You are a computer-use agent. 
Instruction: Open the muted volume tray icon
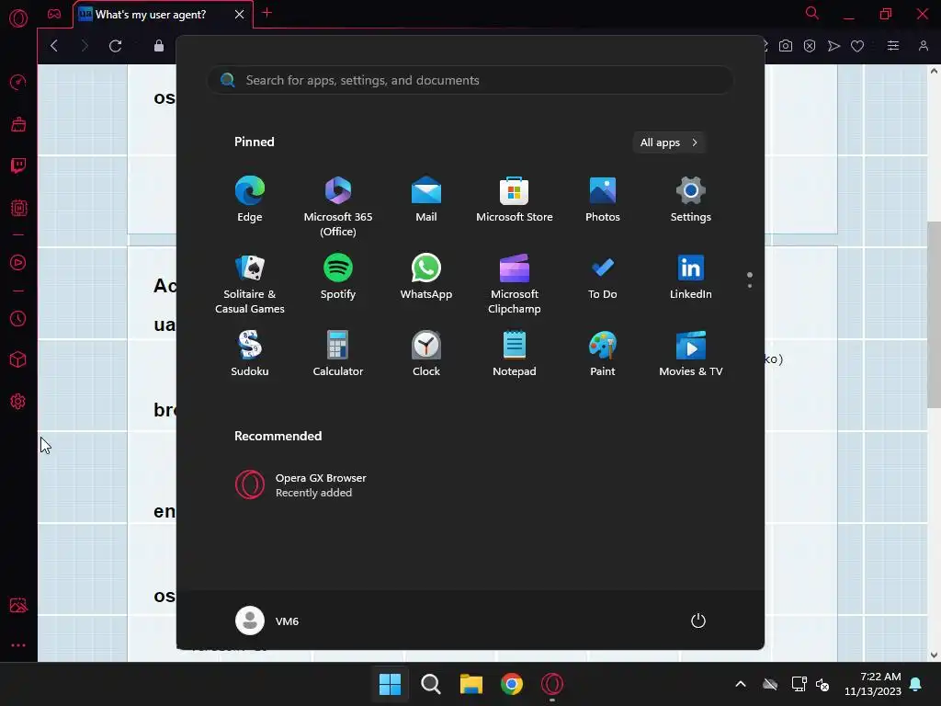(x=822, y=684)
